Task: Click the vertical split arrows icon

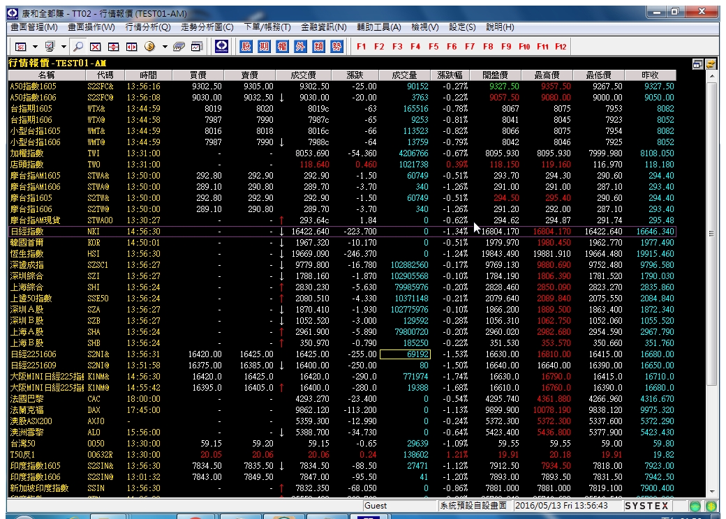Action: pos(113,47)
